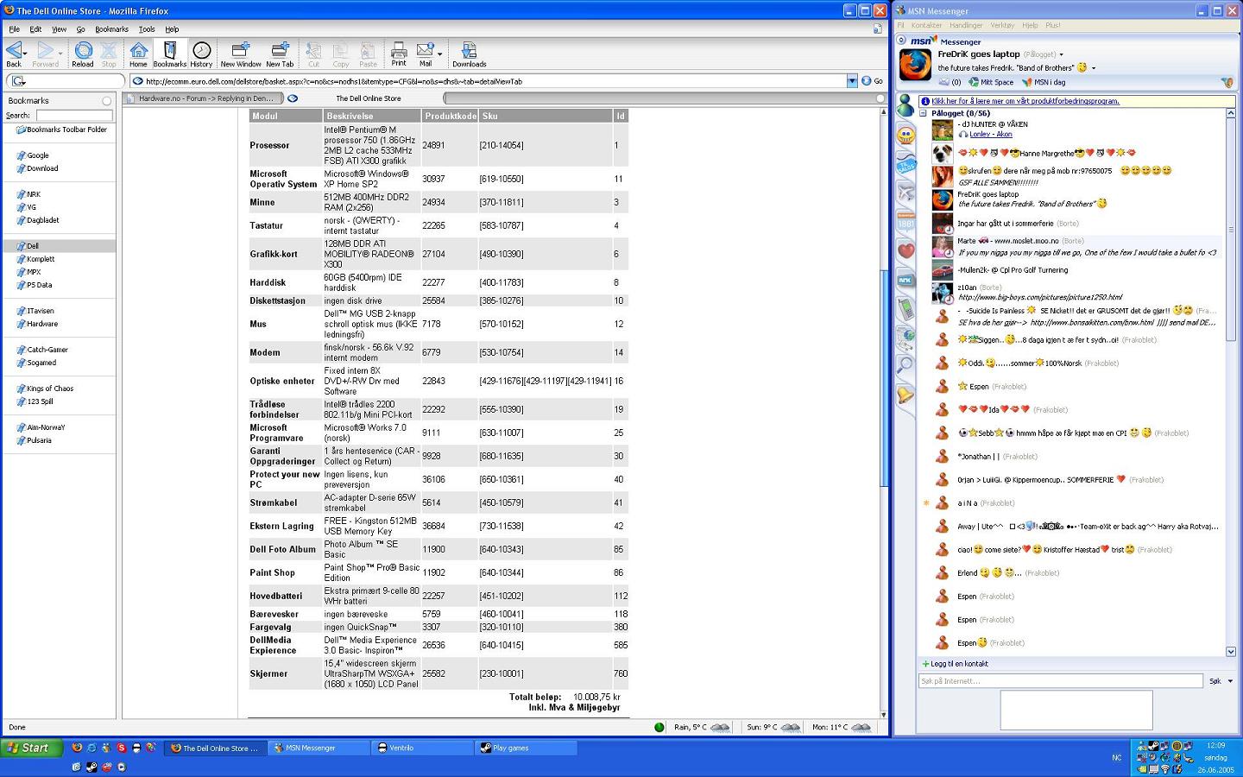
Task: Toggle the Bookmarks sidebar toolbar button
Action: (170, 54)
